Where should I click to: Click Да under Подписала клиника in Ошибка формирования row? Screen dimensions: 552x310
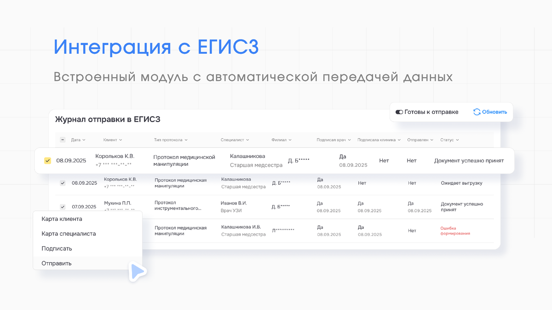point(361,227)
